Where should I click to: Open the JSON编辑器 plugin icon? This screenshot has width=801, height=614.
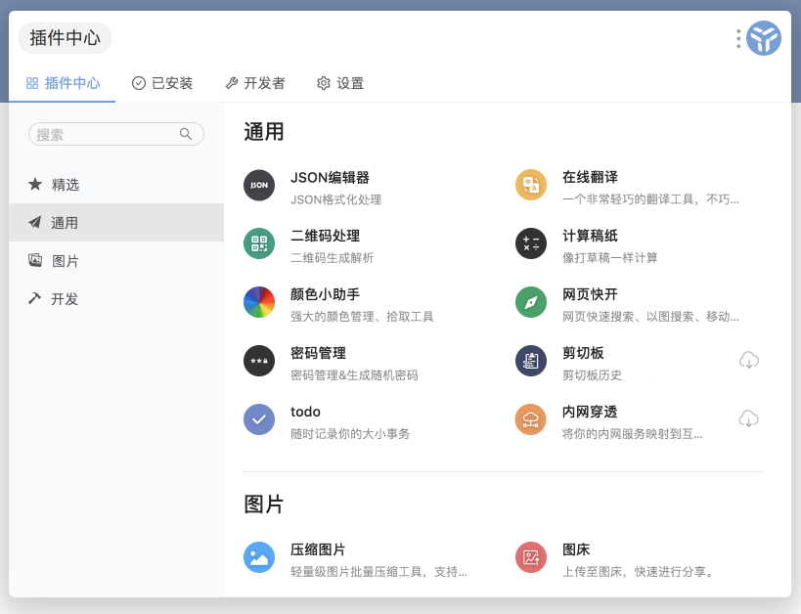(259, 185)
